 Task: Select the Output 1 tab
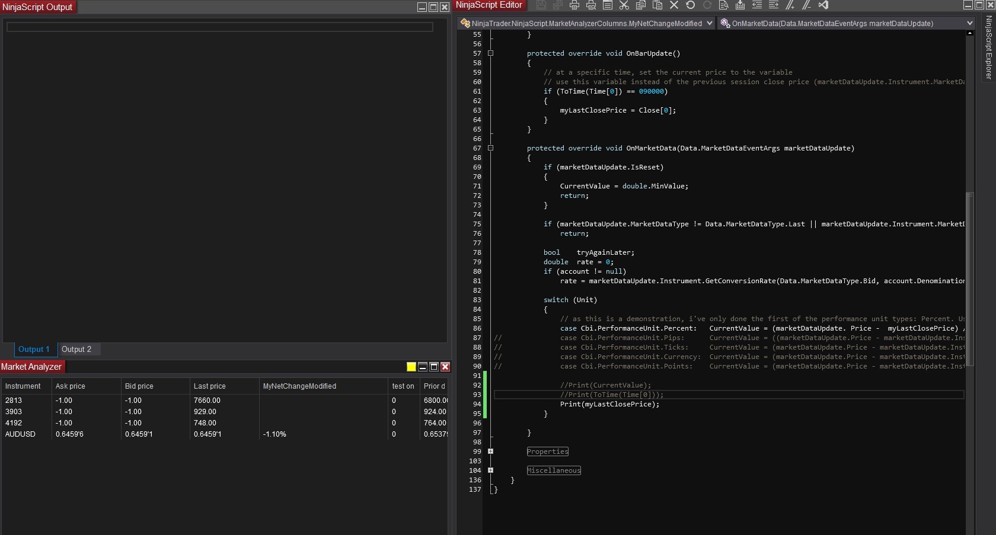(x=34, y=350)
